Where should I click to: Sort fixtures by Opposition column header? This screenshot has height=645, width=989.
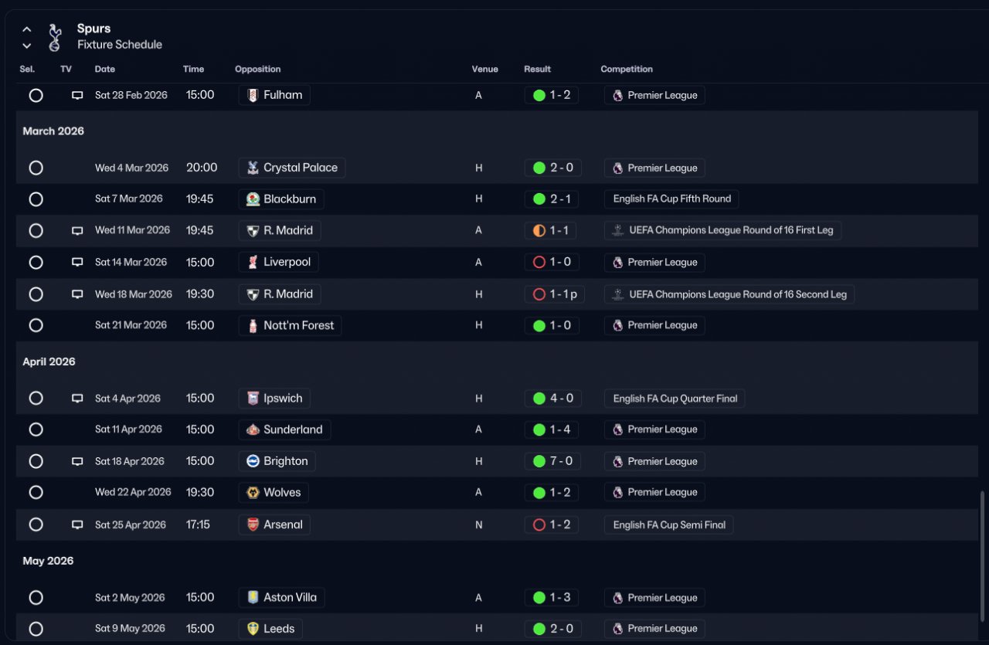click(258, 69)
